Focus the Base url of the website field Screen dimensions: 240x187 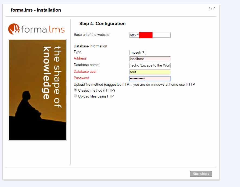coord(161,35)
